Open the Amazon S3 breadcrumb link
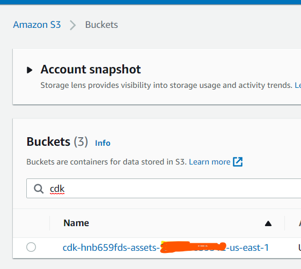Image resolution: width=301 pixels, height=269 pixels. (37, 25)
